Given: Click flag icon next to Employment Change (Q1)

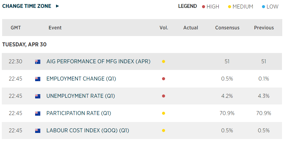Looking at the screenshot, I should (38, 79).
